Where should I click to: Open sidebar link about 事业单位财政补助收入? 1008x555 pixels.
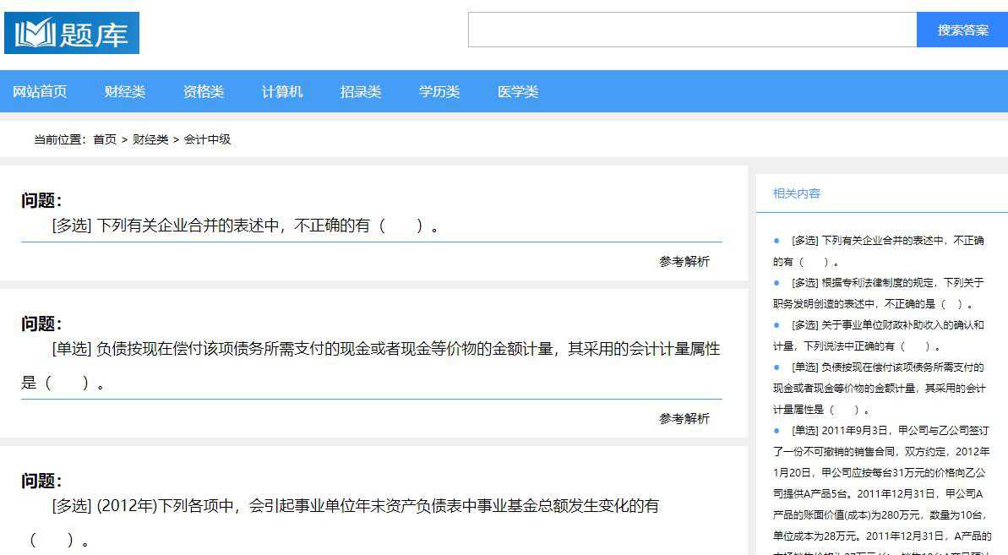point(879,335)
